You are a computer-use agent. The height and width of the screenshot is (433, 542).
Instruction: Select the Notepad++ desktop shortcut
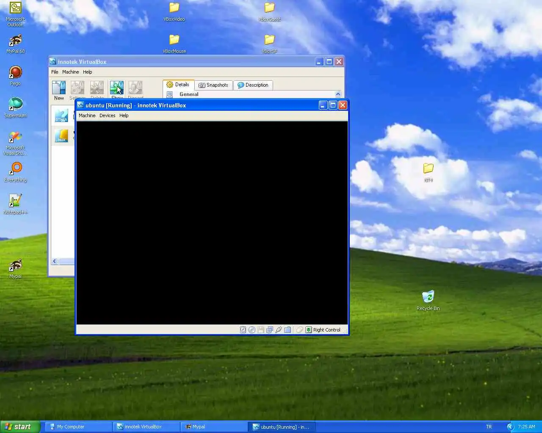16,205
